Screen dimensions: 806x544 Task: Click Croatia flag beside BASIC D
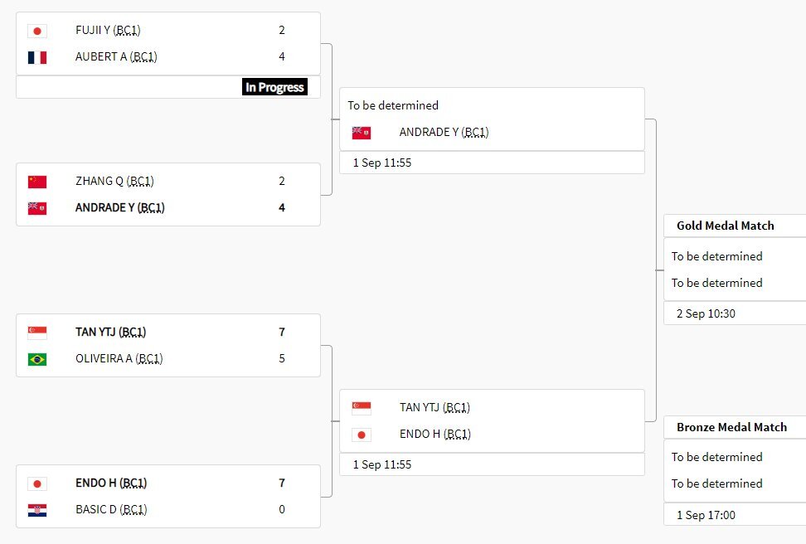[36, 510]
